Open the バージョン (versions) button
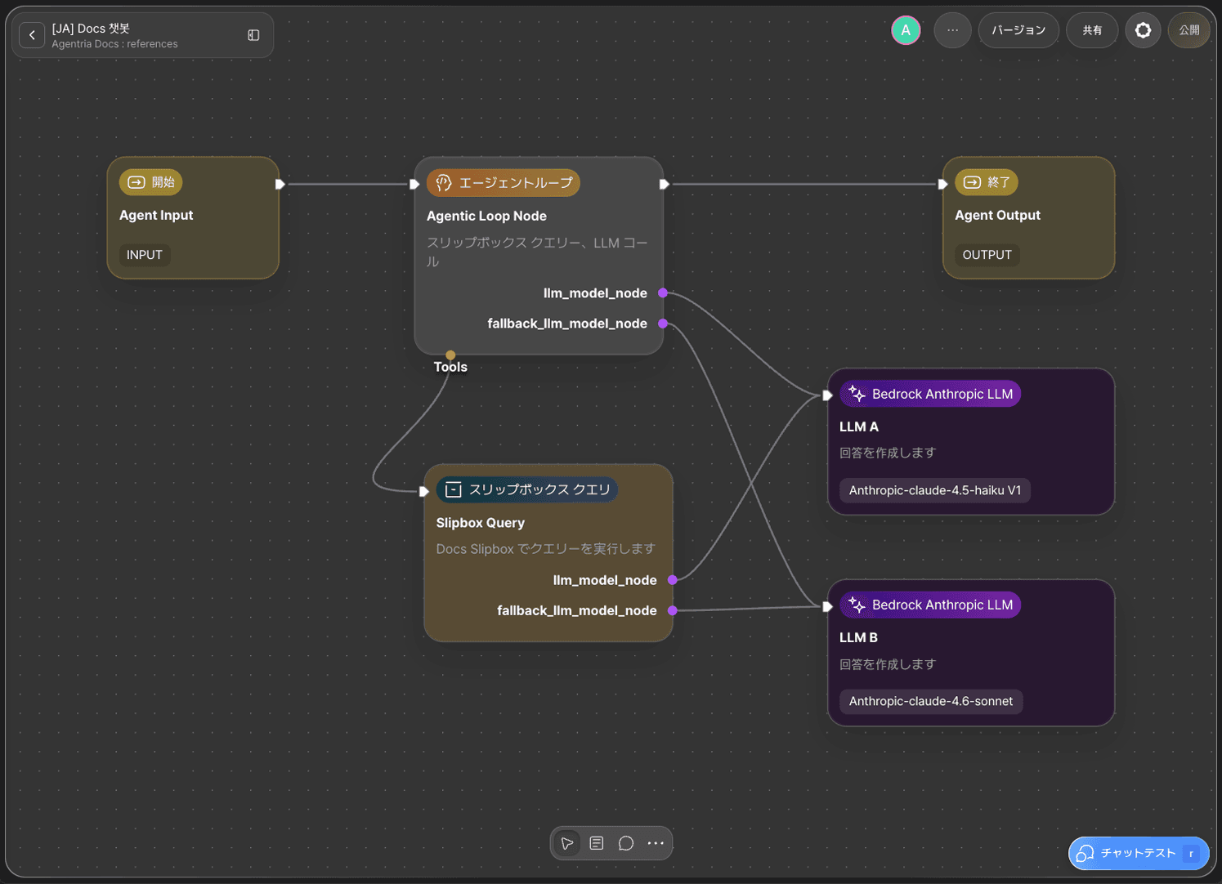Image resolution: width=1222 pixels, height=884 pixels. pyautogui.click(x=1018, y=30)
